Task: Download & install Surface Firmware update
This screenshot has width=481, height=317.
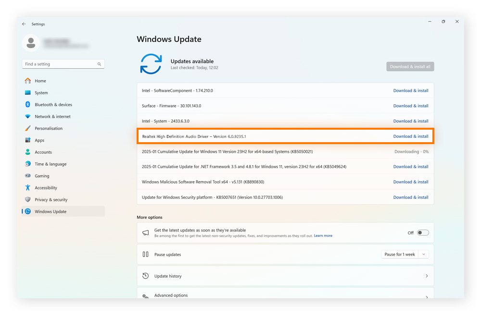Action: (411, 106)
